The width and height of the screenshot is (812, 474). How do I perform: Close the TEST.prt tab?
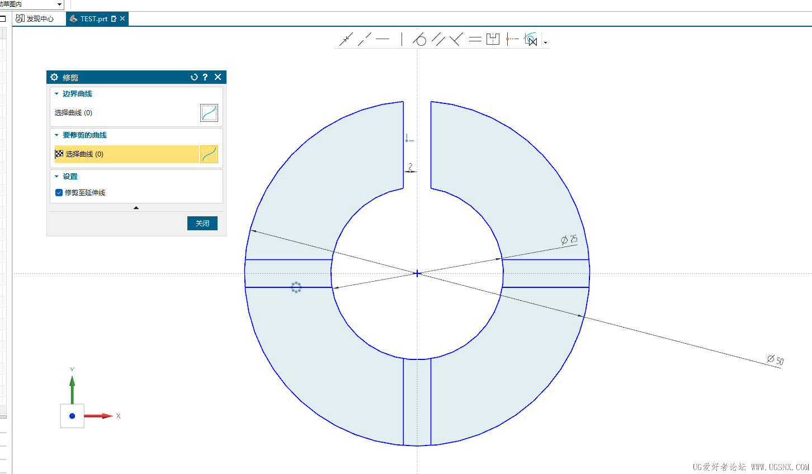[122, 18]
